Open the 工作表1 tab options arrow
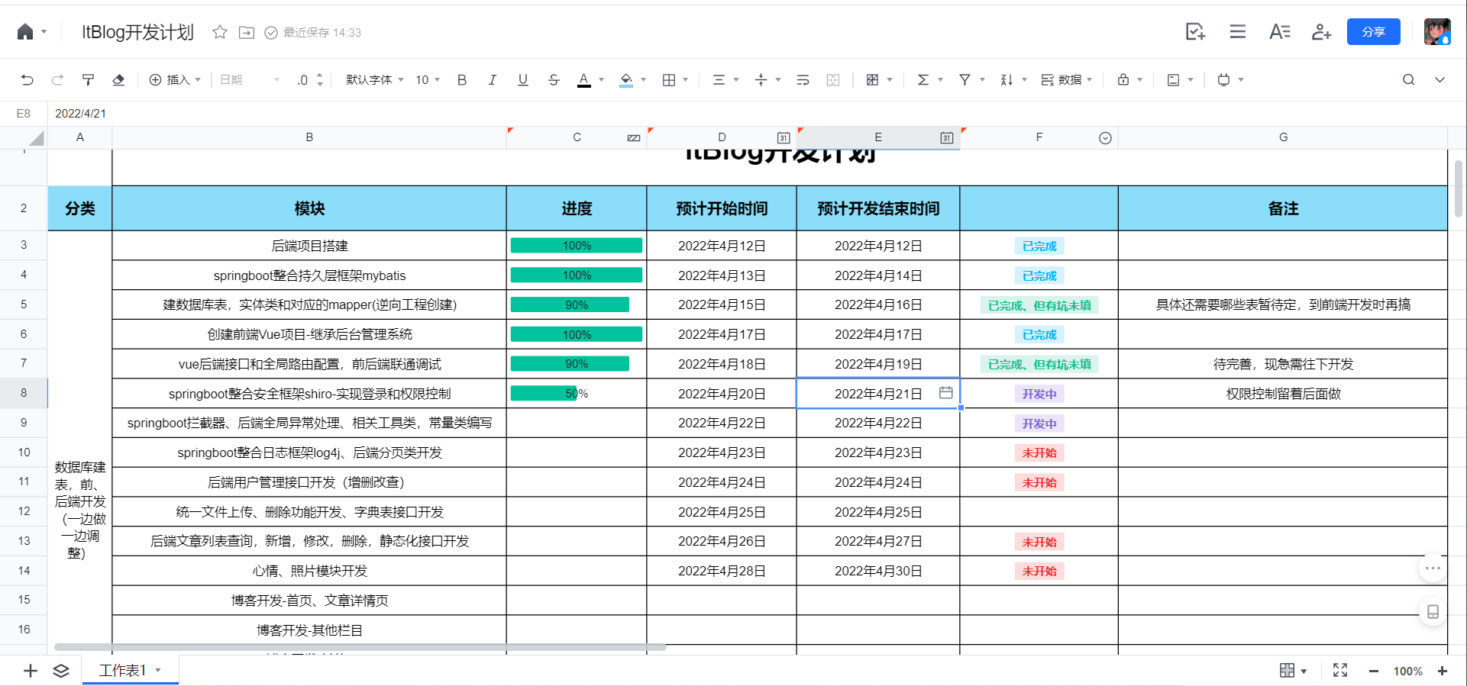 (158, 670)
